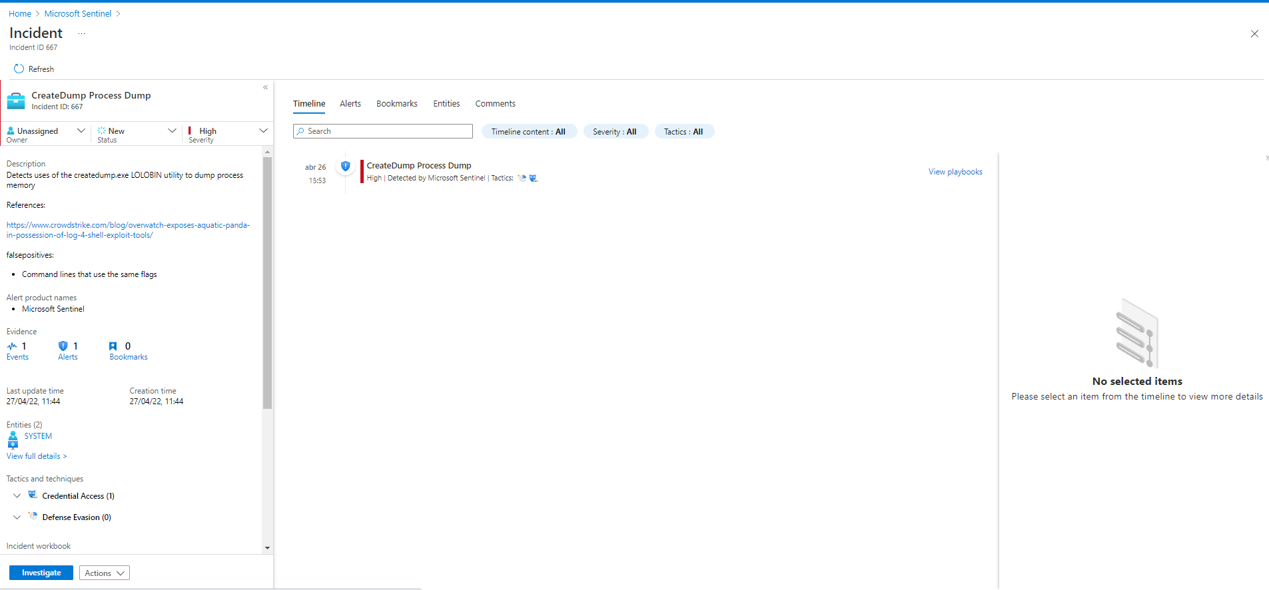
Task: Click the Alerts shield evidence icon
Action: [63, 346]
